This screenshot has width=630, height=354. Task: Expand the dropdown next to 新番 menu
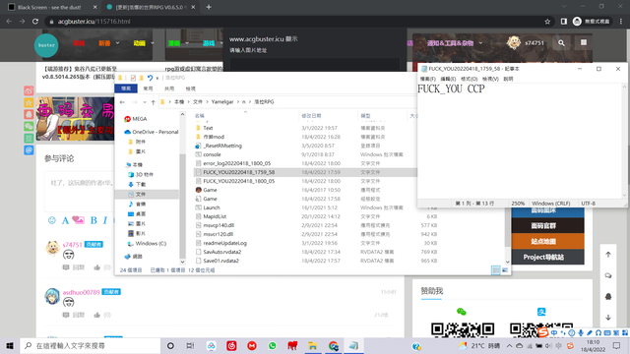(118, 43)
